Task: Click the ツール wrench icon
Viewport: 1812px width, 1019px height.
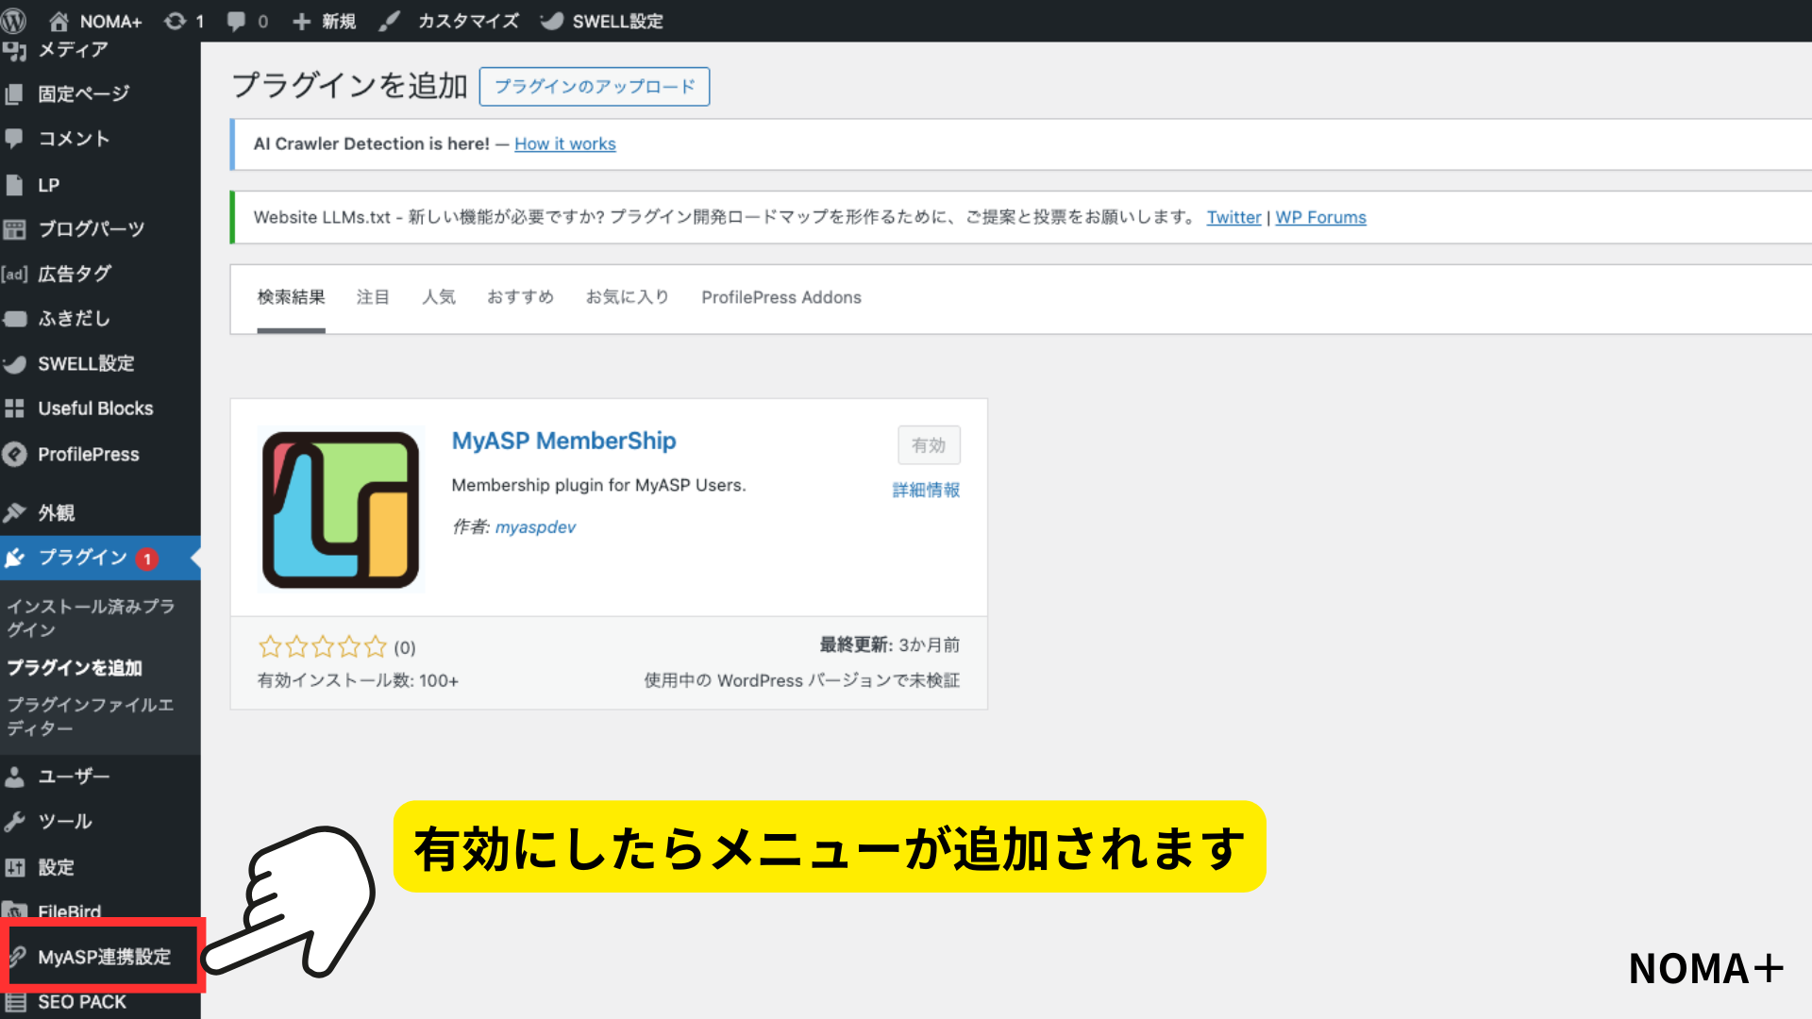Action: tap(14, 822)
